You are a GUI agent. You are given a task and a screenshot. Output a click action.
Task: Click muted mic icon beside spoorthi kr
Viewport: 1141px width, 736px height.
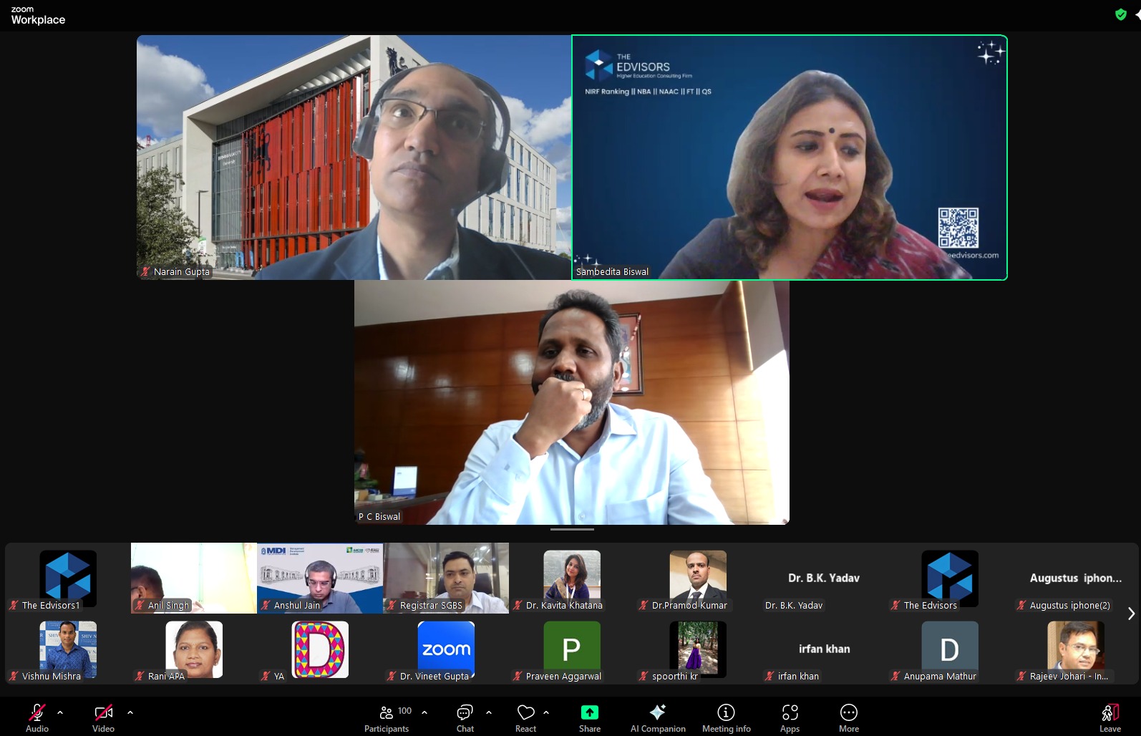click(x=644, y=676)
